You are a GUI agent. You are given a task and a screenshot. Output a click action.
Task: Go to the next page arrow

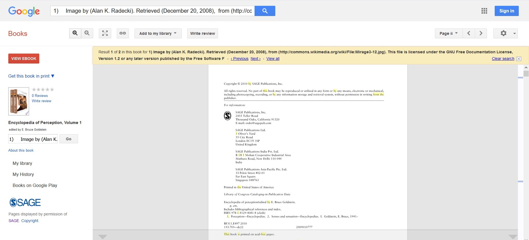point(481,33)
